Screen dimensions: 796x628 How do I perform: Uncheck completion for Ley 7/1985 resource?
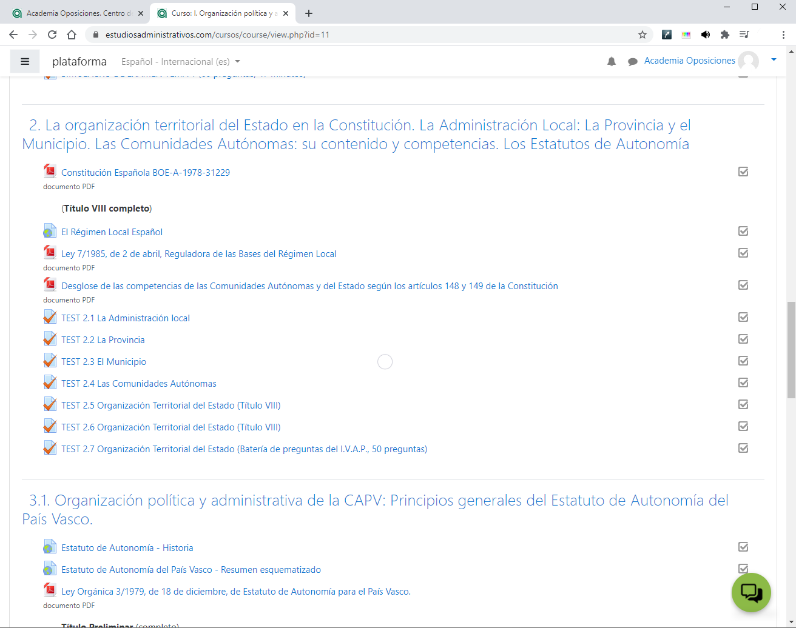(743, 253)
